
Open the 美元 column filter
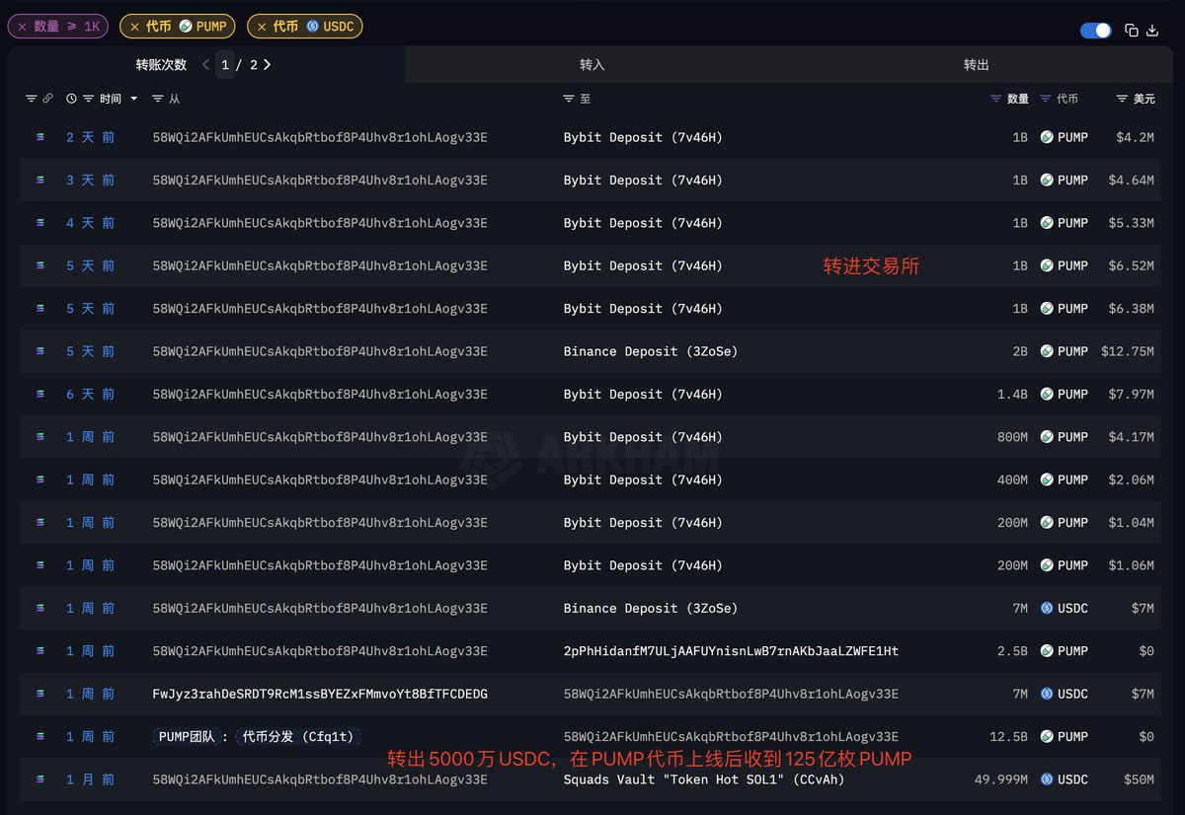1122,99
